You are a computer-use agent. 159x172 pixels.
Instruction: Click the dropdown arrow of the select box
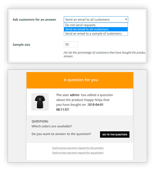(x=126, y=19)
